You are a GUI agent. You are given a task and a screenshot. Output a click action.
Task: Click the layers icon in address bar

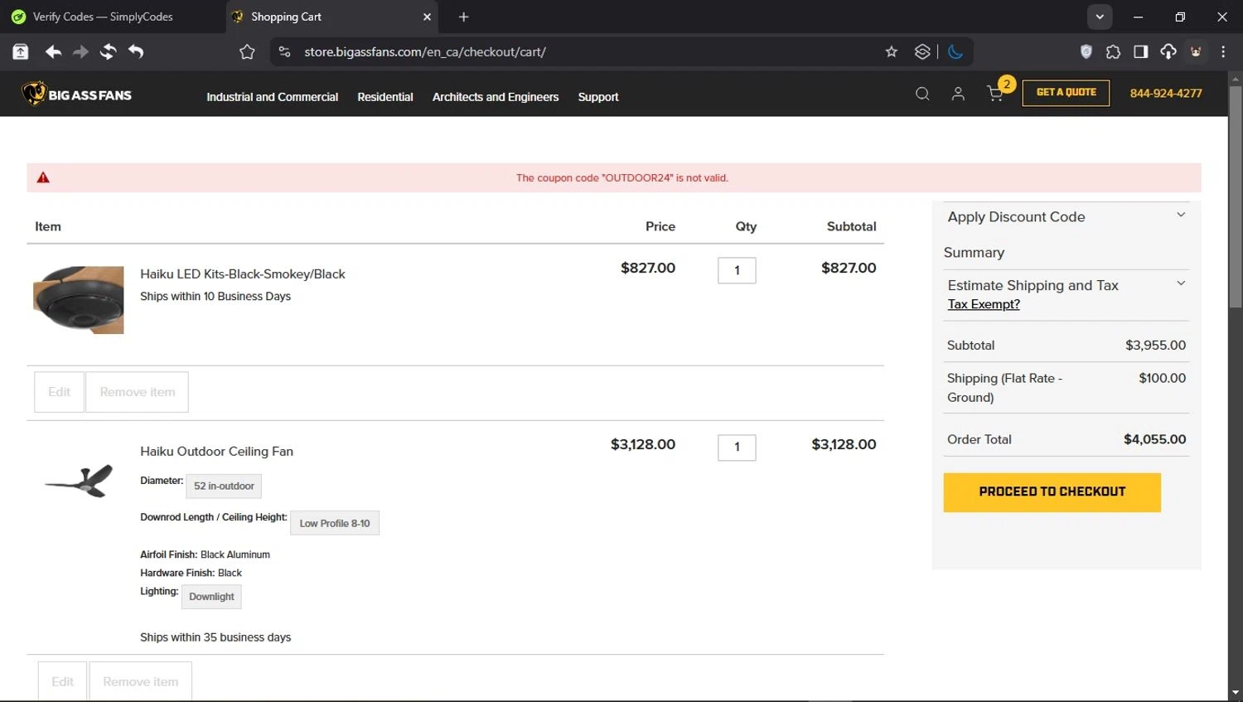tap(922, 51)
